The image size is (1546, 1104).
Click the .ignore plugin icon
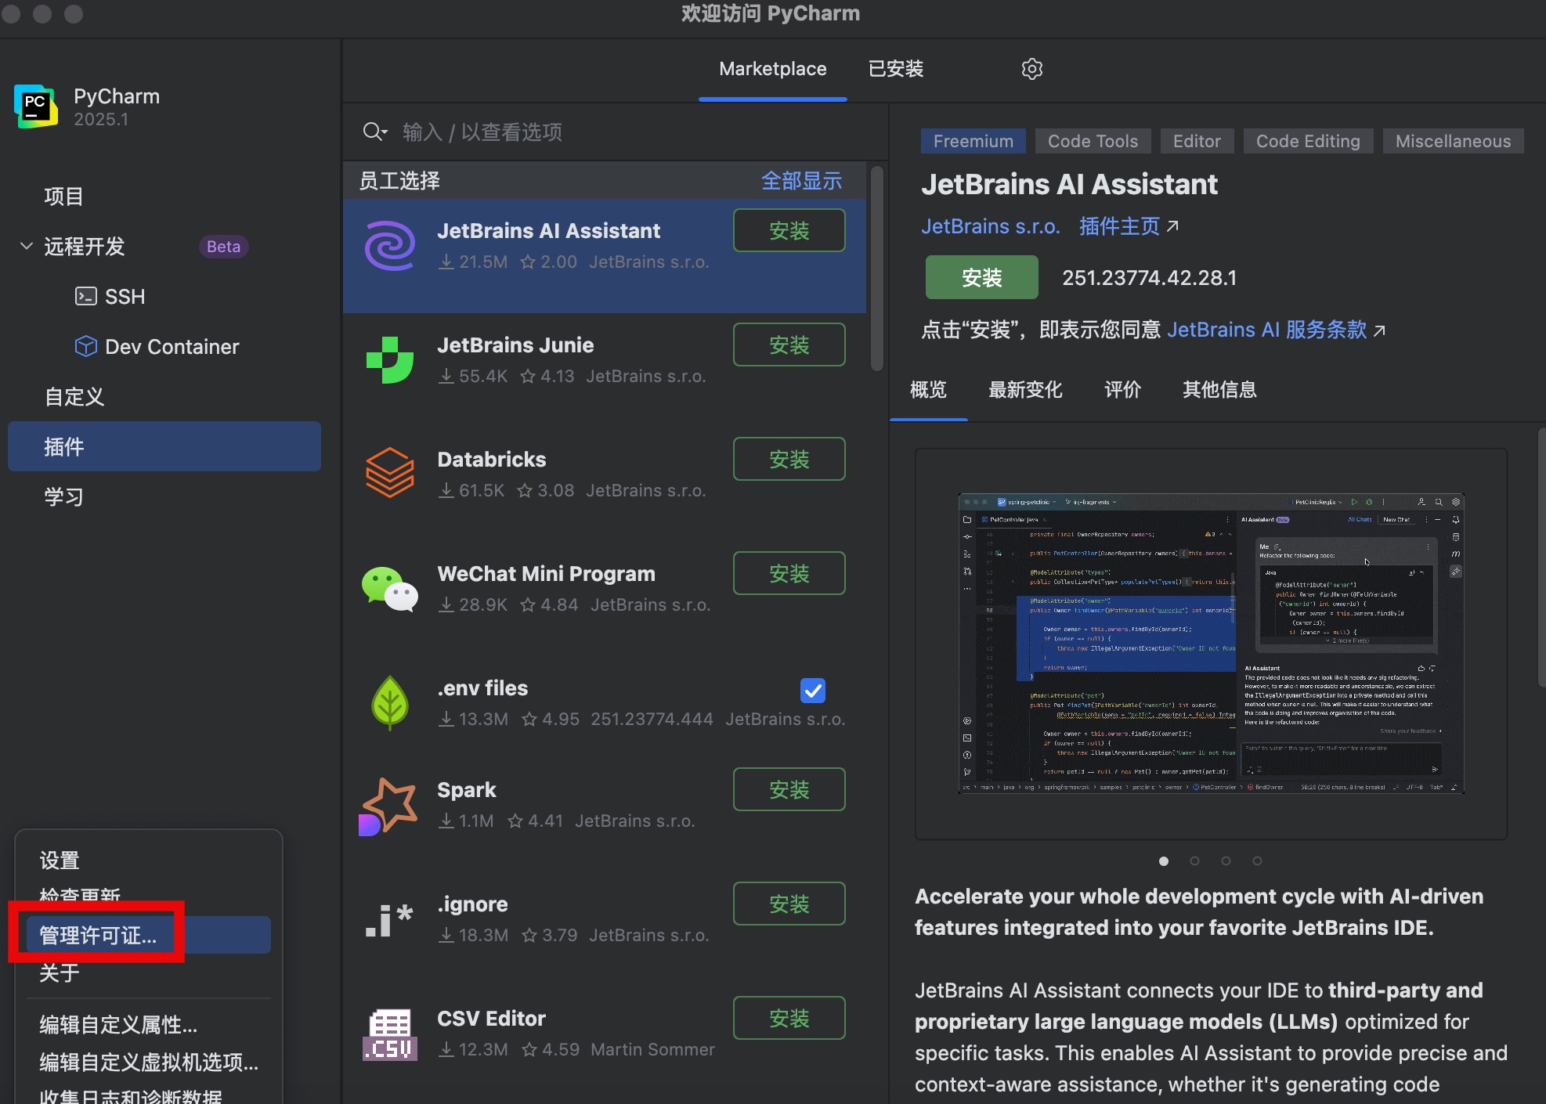(x=389, y=920)
